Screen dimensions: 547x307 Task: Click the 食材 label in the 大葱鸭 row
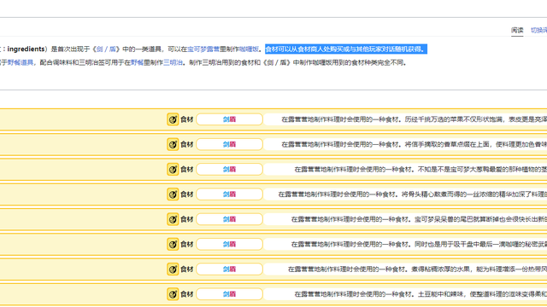(x=186, y=170)
